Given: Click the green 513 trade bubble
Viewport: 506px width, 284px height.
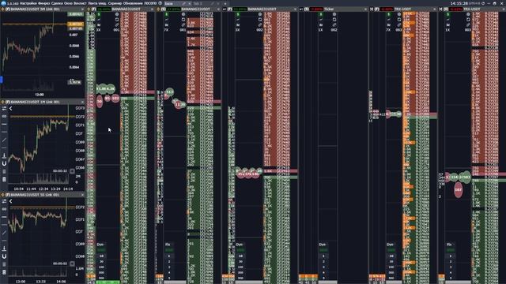Looking at the screenshot, I should coord(169,92).
